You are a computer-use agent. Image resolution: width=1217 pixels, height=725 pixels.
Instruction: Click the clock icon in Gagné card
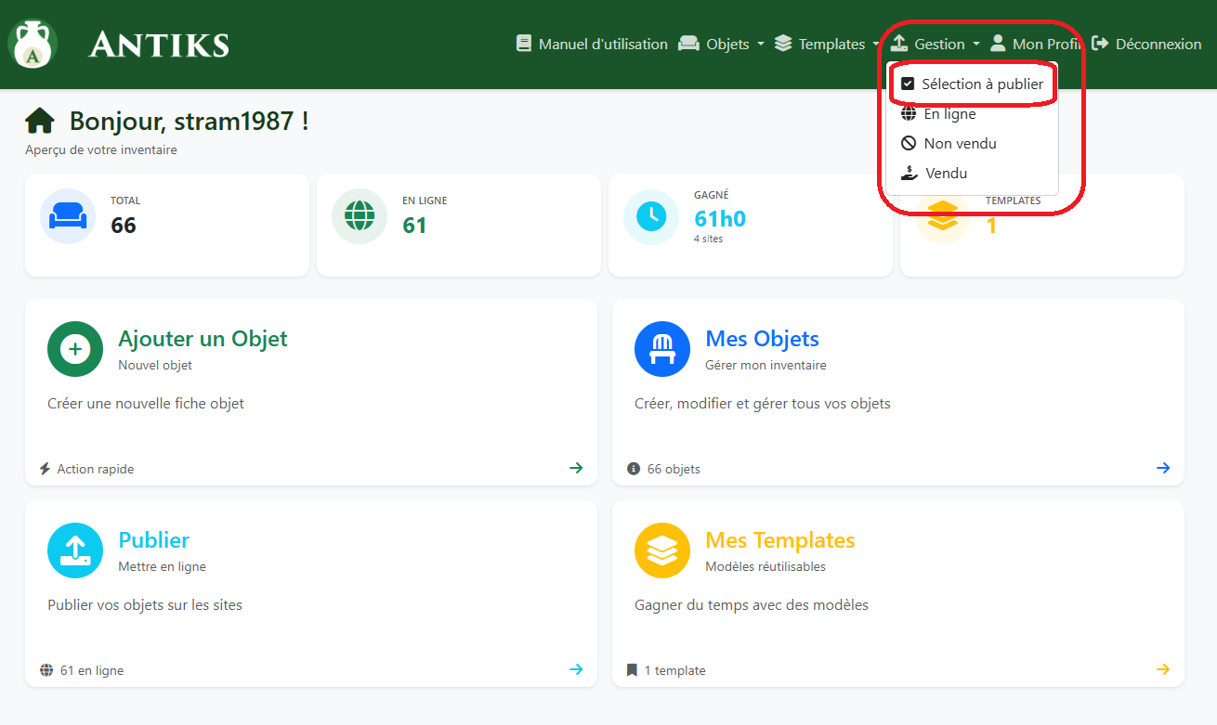(651, 216)
